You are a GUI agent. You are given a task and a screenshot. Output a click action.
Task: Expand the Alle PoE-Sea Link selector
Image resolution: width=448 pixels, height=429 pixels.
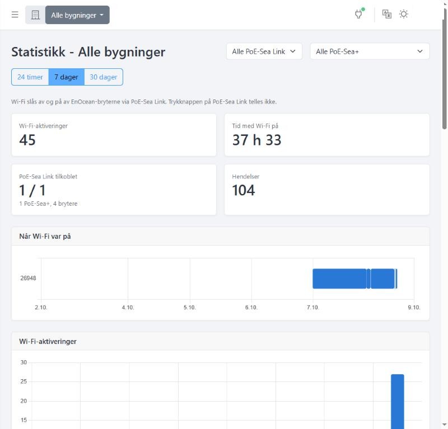coord(264,51)
